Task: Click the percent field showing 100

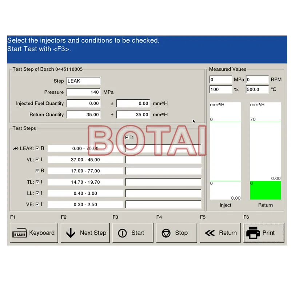Action: (221, 89)
